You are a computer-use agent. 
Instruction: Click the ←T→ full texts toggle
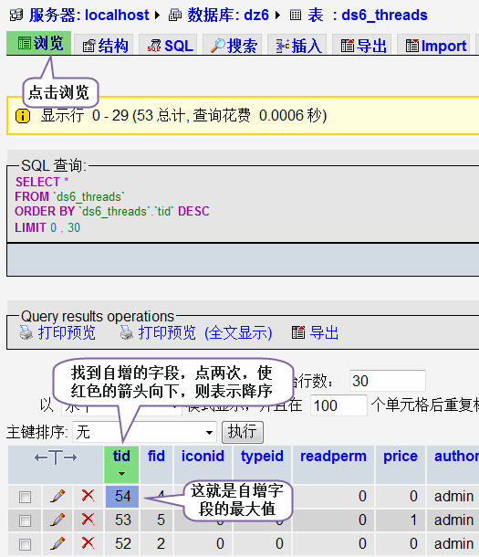tap(56, 457)
